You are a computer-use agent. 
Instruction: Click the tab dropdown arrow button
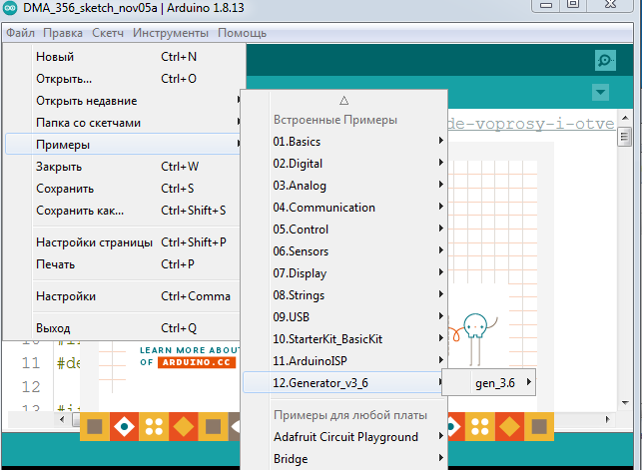[600, 93]
